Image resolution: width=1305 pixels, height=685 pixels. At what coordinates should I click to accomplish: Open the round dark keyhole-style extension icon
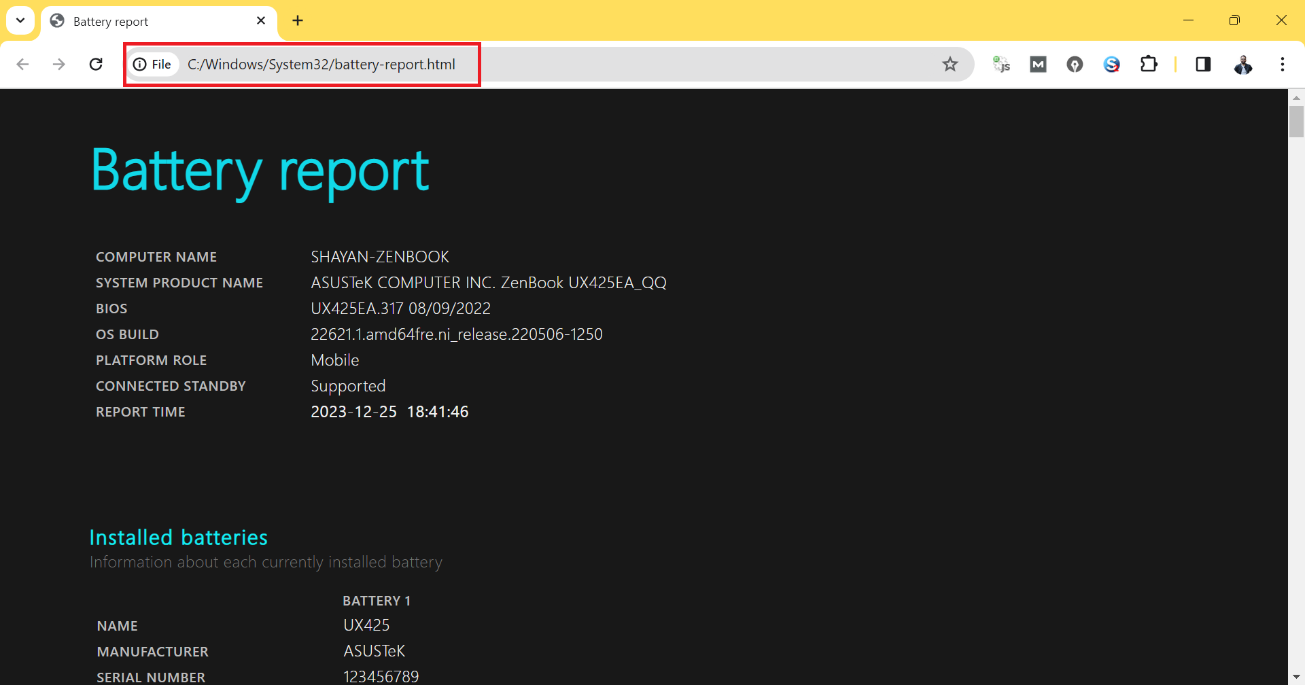coord(1075,65)
